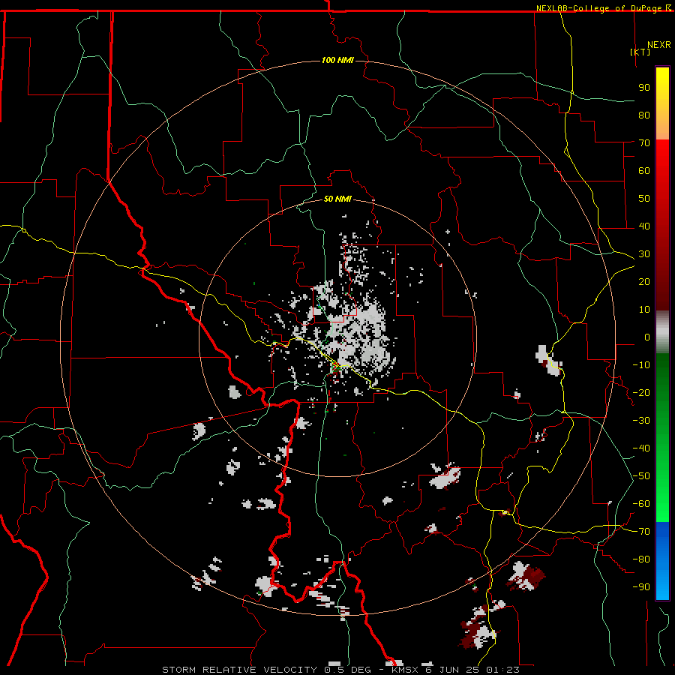
Task: Select the 50 NMI range ring label
Action: coord(337,199)
